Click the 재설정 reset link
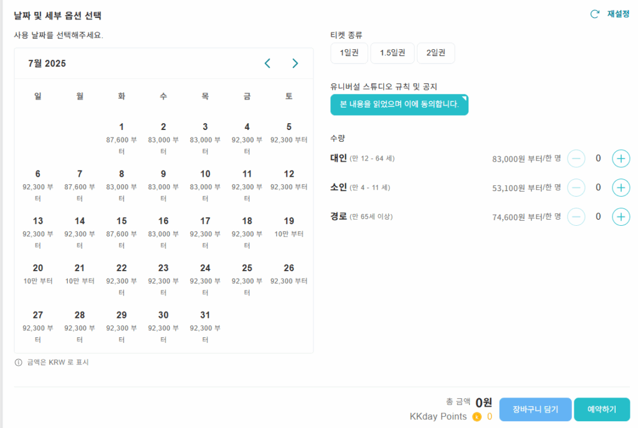This screenshot has width=638, height=428. (618, 14)
